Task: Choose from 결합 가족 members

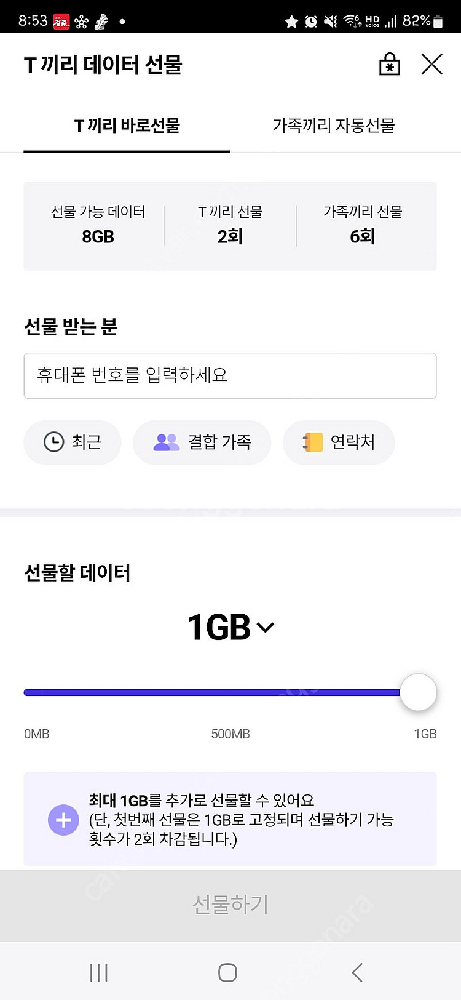Action: (202, 442)
